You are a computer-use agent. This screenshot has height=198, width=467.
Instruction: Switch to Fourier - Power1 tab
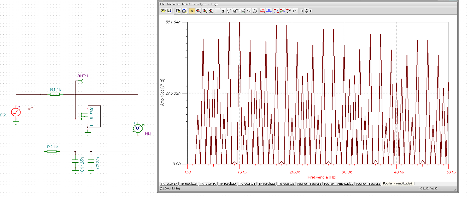coord(309,184)
